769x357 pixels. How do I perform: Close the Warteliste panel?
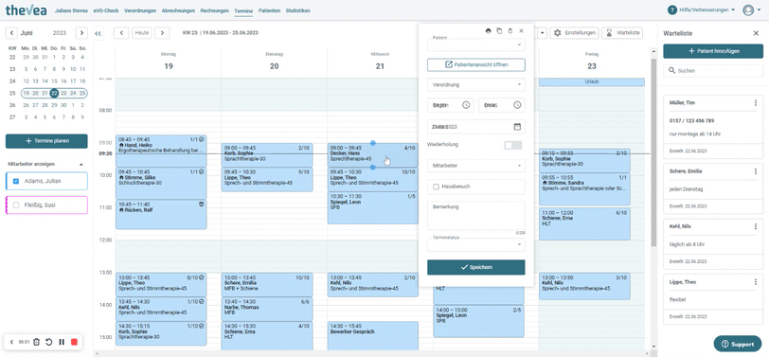click(x=756, y=33)
